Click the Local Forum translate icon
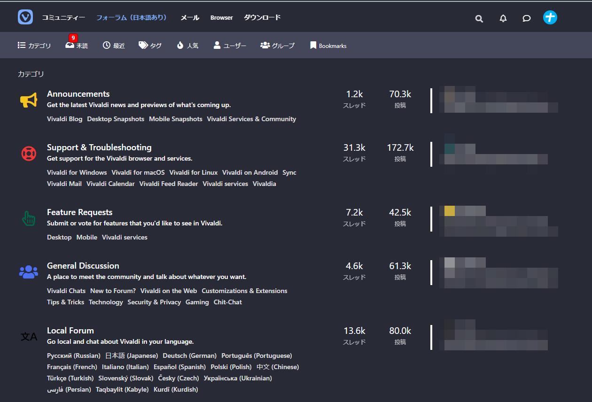 click(29, 336)
